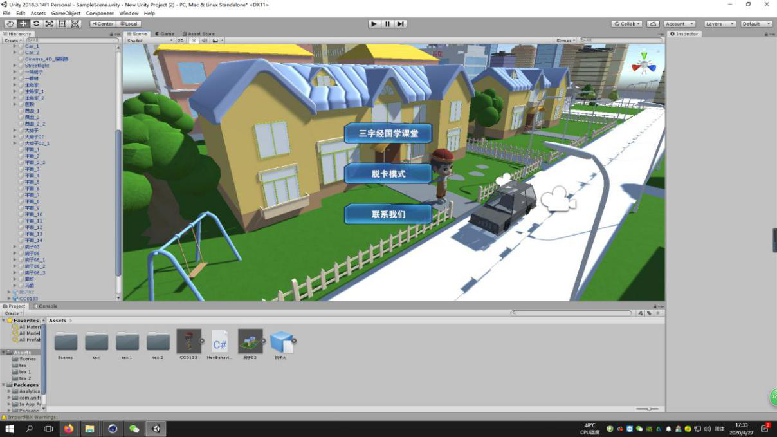Open the cloud Services button
777x437 pixels.
[653, 24]
